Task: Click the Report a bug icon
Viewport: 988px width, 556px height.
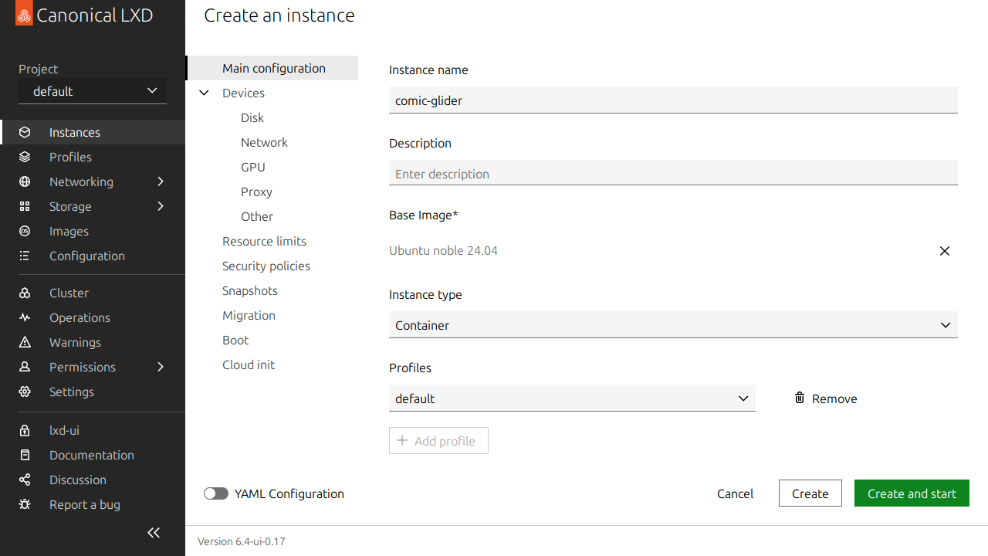Action: pyautogui.click(x=25, y=504)
